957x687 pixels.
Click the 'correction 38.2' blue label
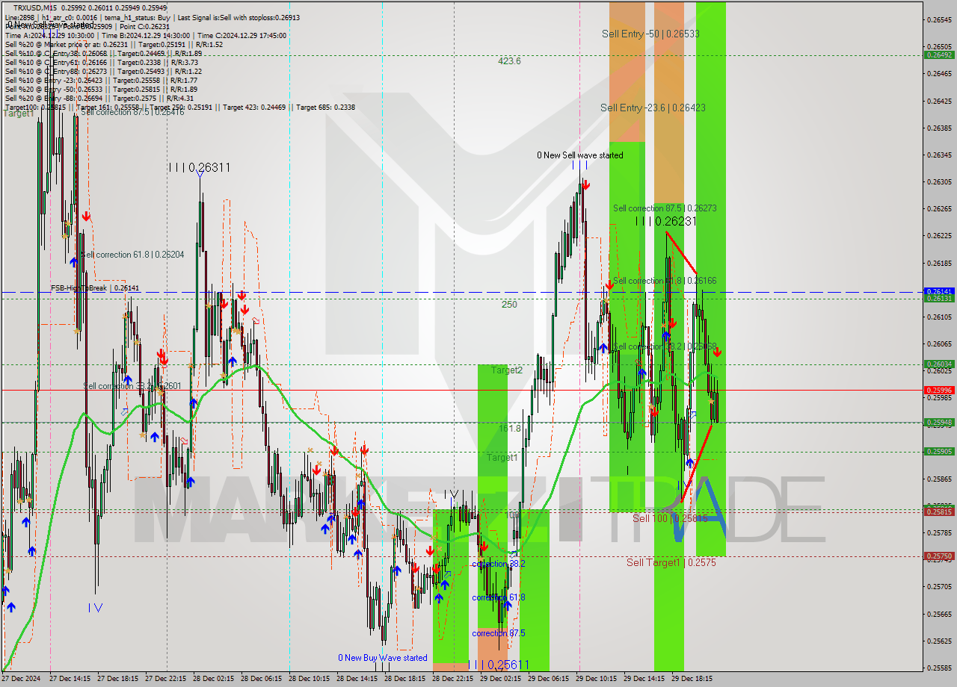pyautogui.click(x=499, y=564)
